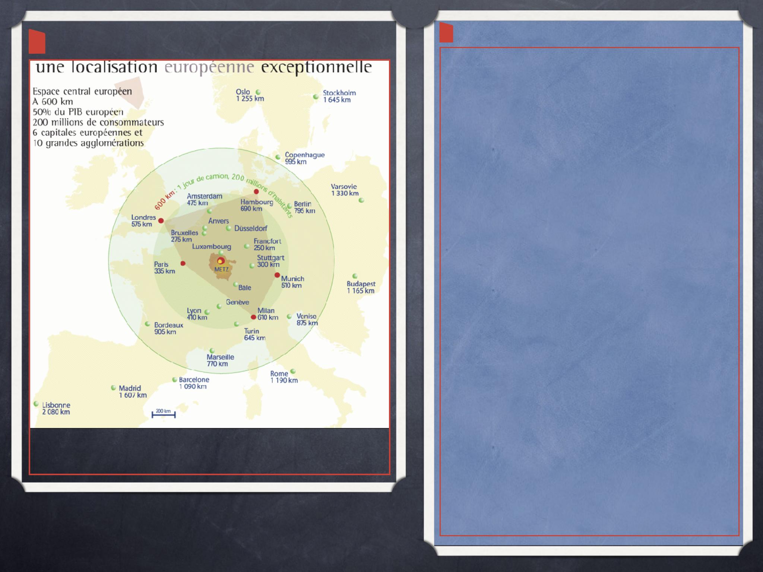The width and height of the screenshot is (763, 572).
Task: Select the METZ center marker
Action: tap(221, 261)
